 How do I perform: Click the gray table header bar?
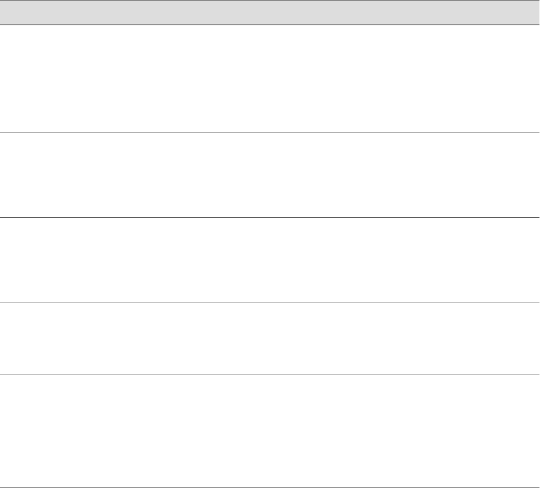coord(270,12)
